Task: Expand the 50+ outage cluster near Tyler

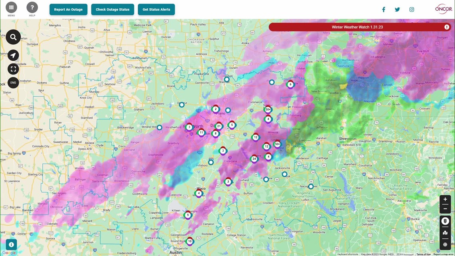Action: (277, 144)
